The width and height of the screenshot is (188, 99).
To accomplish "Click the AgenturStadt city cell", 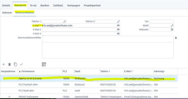I will [81, 97].
